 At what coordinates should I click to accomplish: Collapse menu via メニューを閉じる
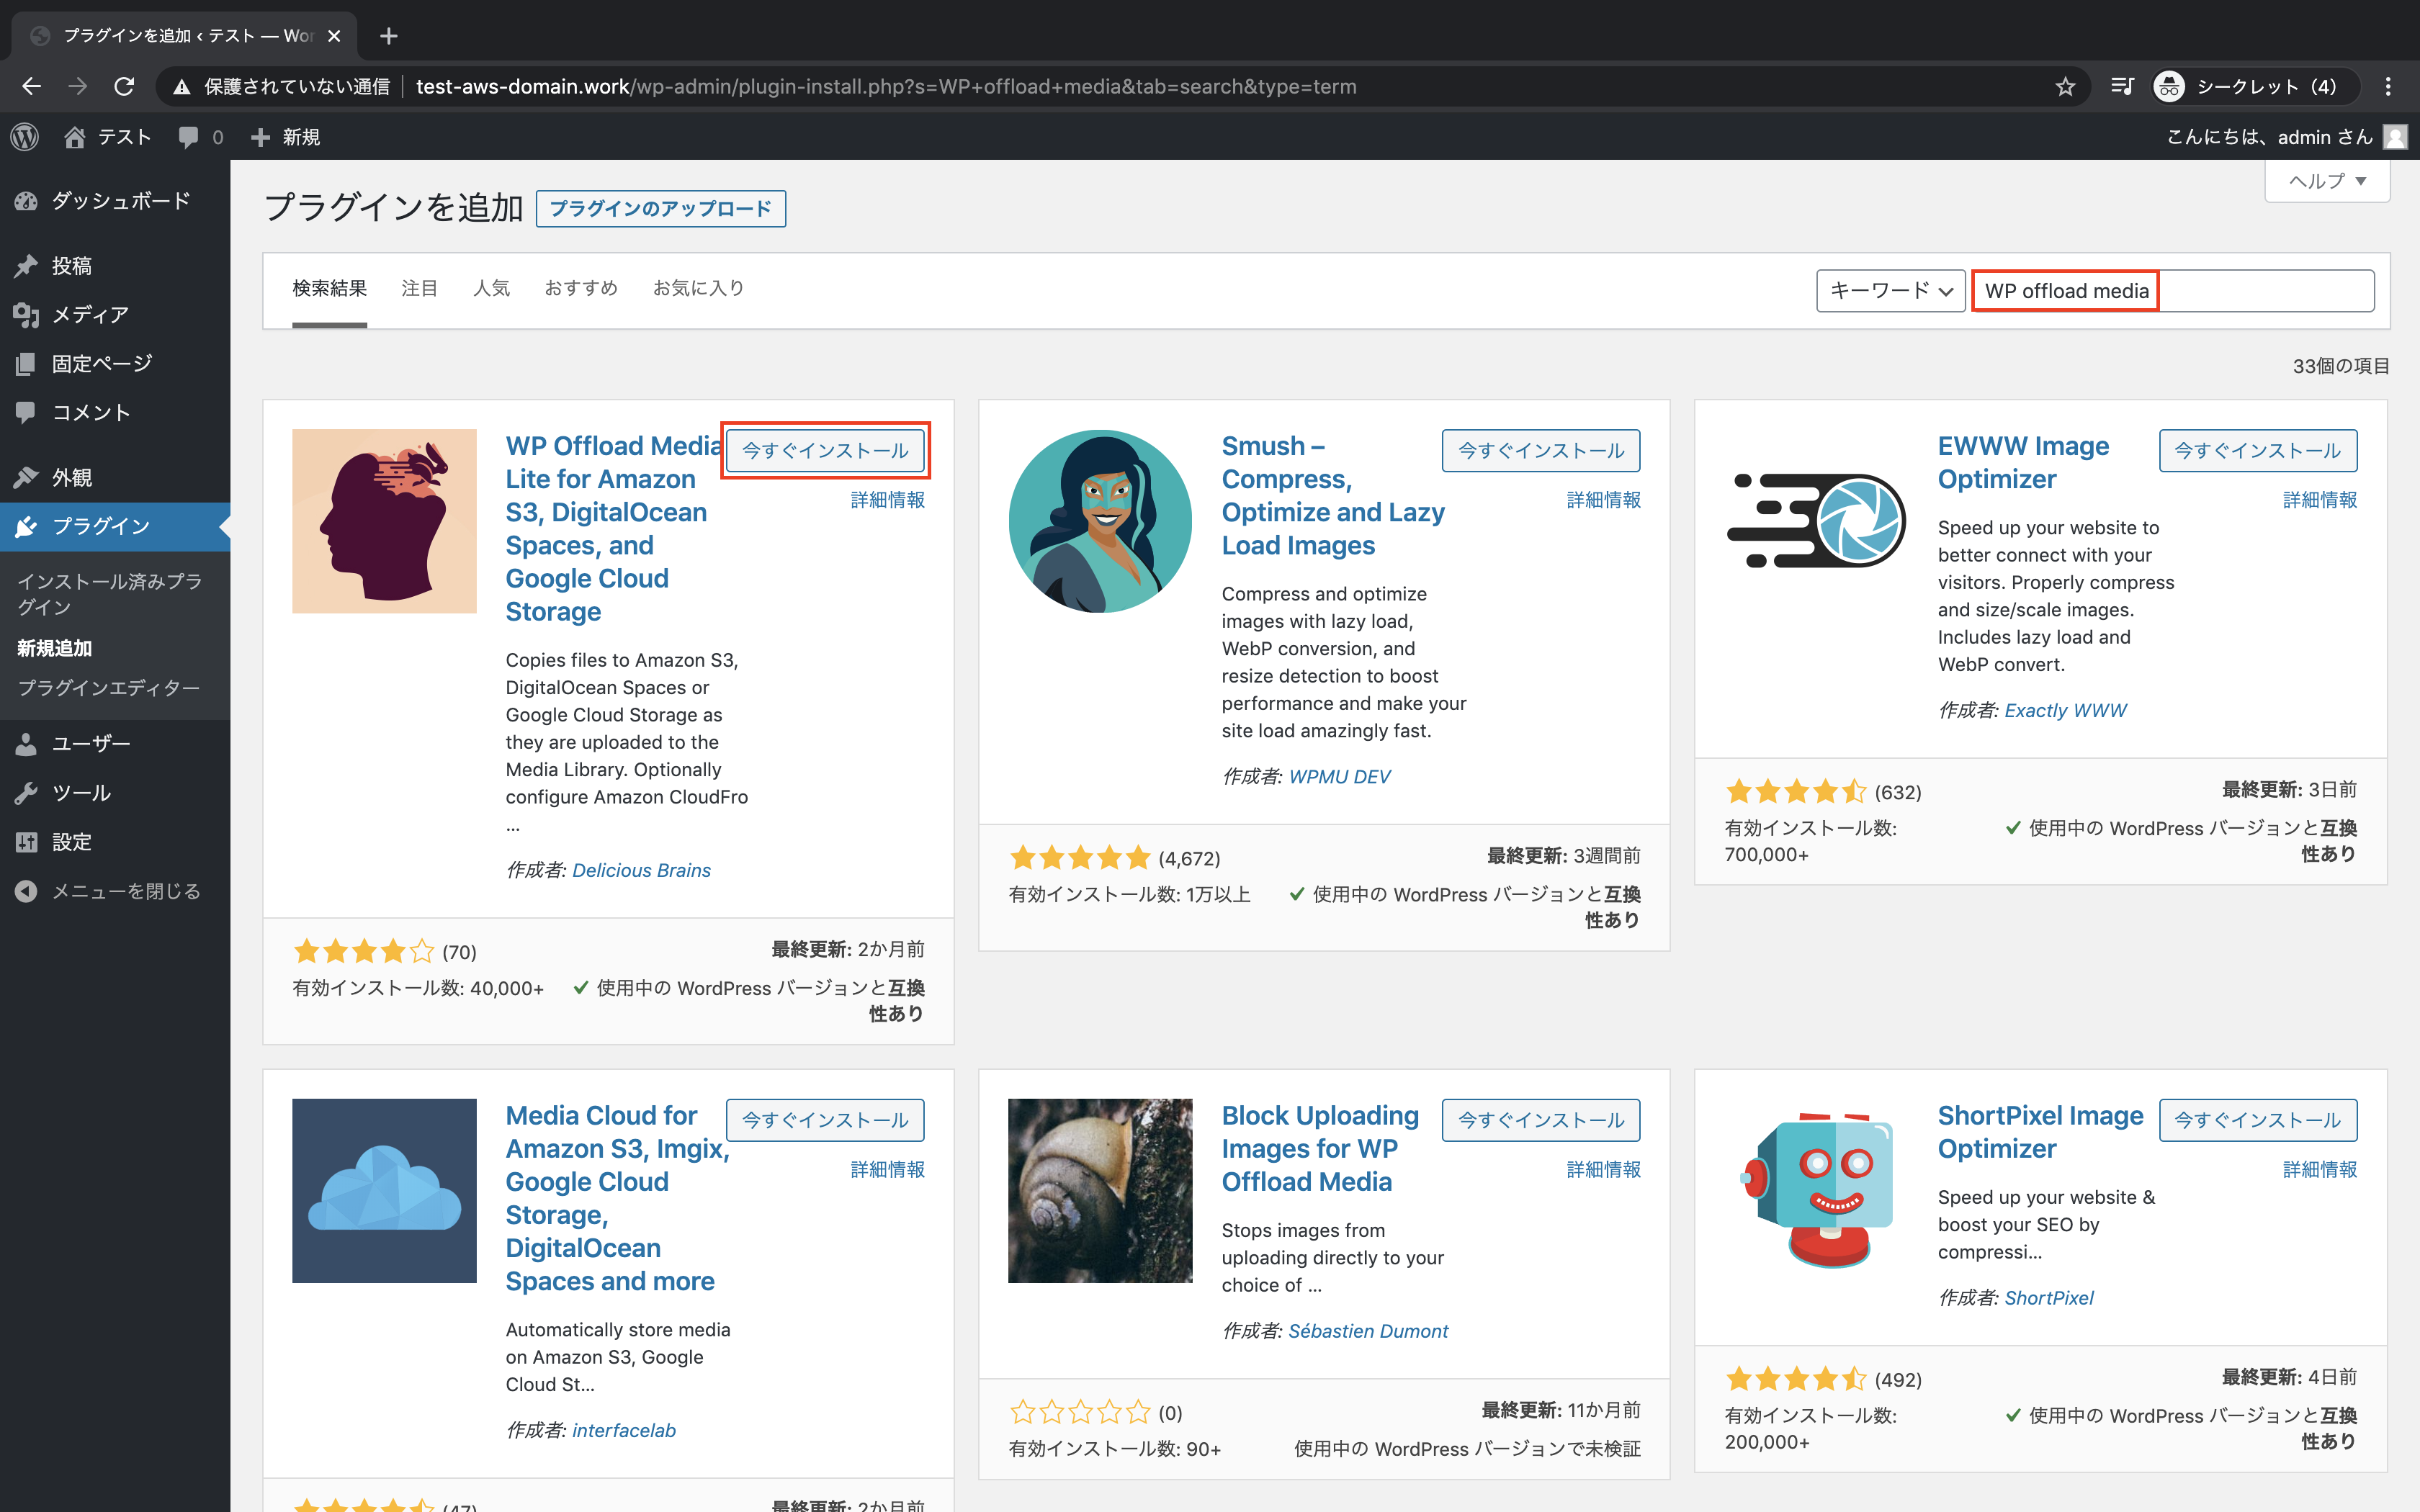(x=125, y=891)
